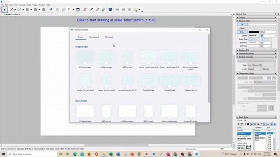Pick the Line tool in toolbar
The width and height of the screenshot is (280, 157).
click(11, 10)
